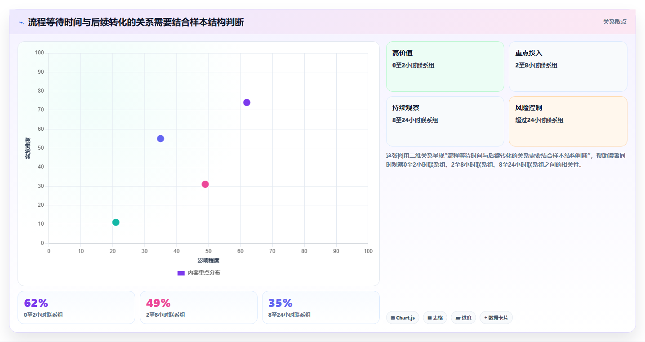
Task: Click 超过24小时联系组 in the 风险控制 card
Action: click(x=539, y=120)
